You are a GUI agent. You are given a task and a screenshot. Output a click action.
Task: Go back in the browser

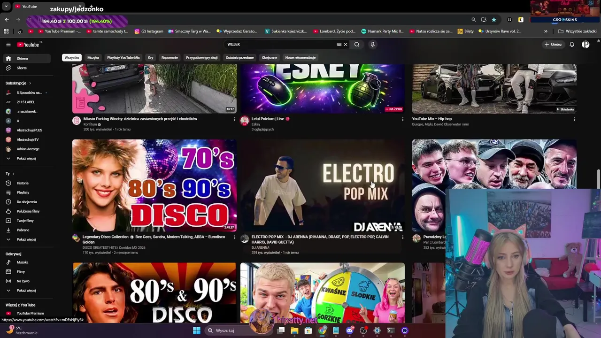[7, 20]
